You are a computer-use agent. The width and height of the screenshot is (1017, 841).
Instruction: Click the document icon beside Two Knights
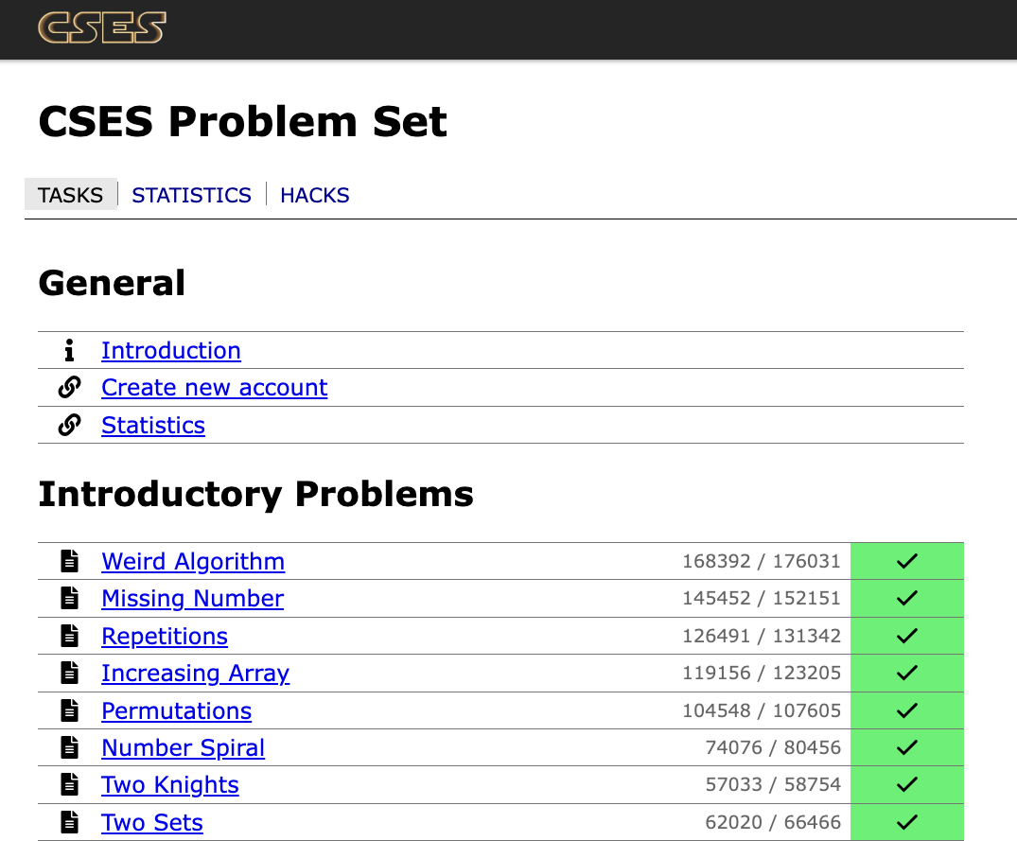click(69, 784)
